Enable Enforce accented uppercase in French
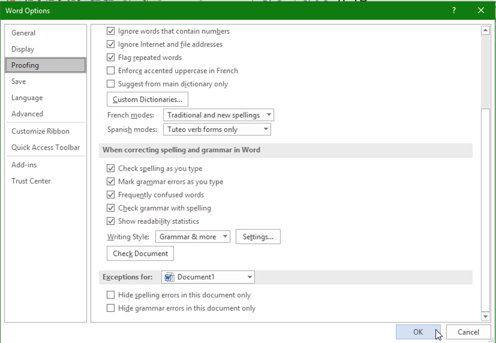Image resolution: width=496 pixels, height=343 pixels. pos(111,70)
